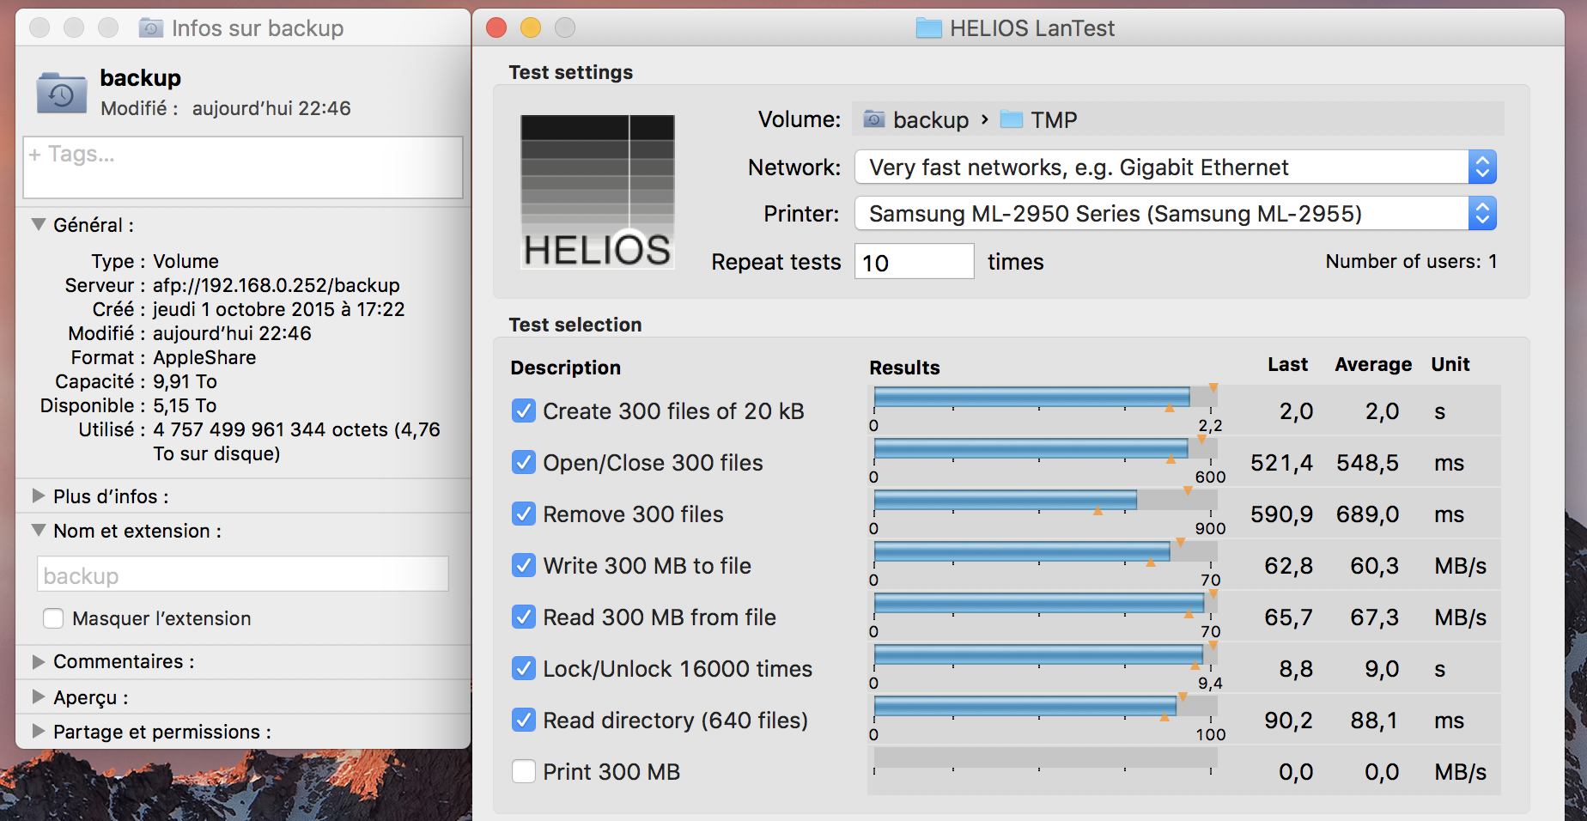The height and width of the screenshot is (821, 1587).
Task: Click the Unit column header
Action: 1450,364
